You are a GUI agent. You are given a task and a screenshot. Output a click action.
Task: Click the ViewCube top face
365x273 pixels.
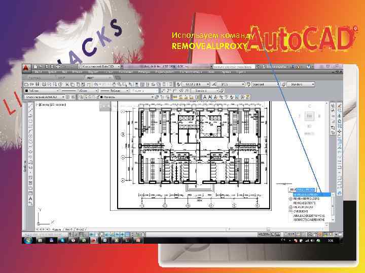tap(309, 116)
